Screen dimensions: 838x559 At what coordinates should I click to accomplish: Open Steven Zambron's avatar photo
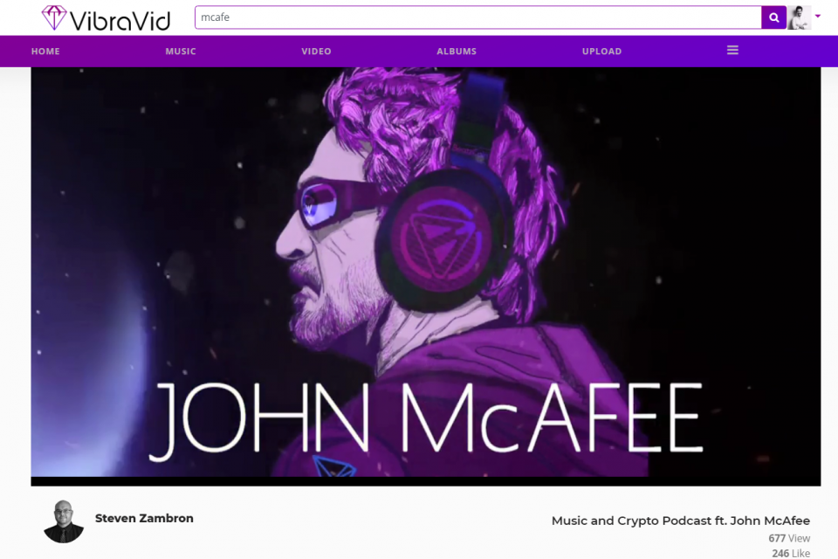pos(64,521)
